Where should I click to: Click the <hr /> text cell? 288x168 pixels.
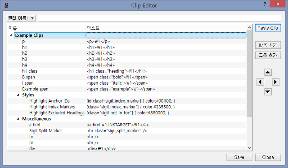tap(93, 137)
